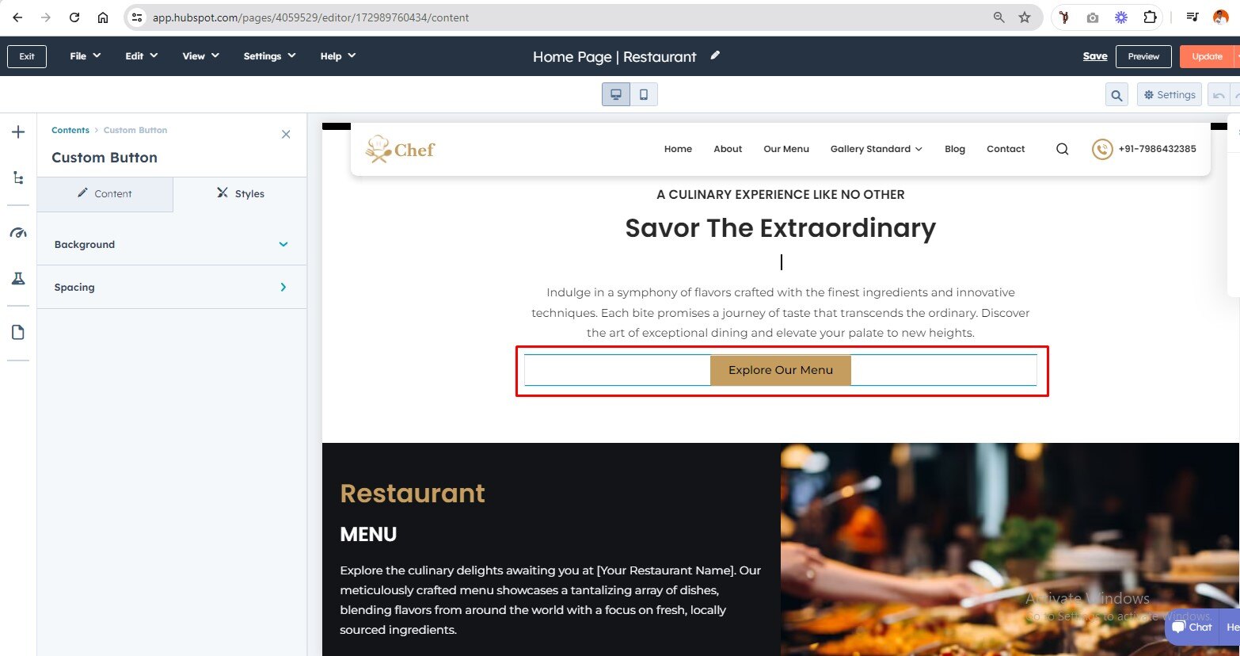Expand the Background section
The image size is (1240, 656).
pyautogui.click(x=172, y=244)
